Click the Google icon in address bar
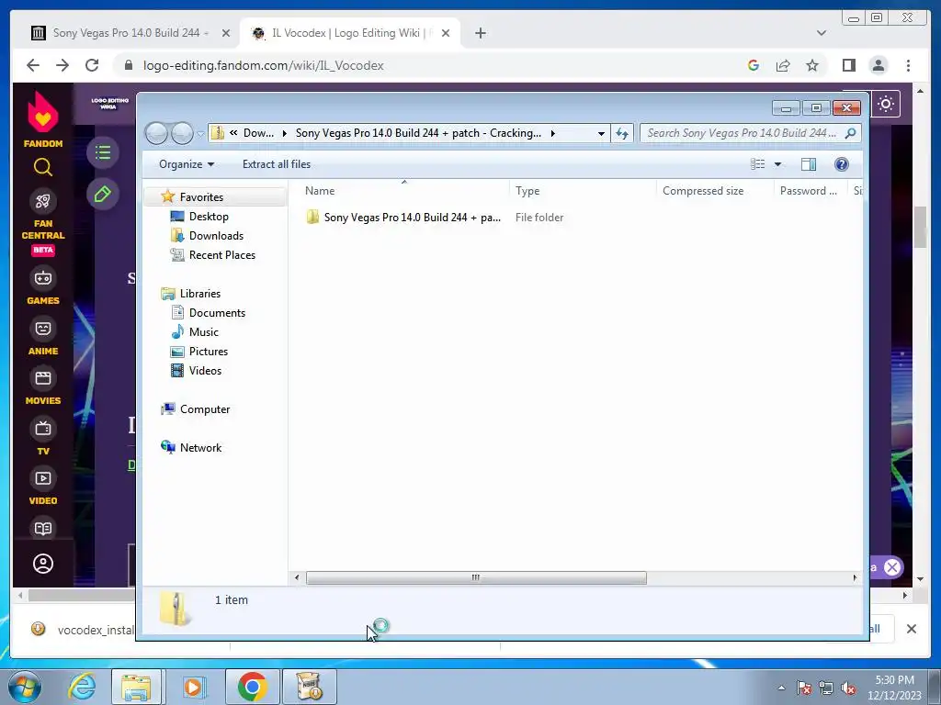This screenshot has width=941, height=705. pos(754,65)
